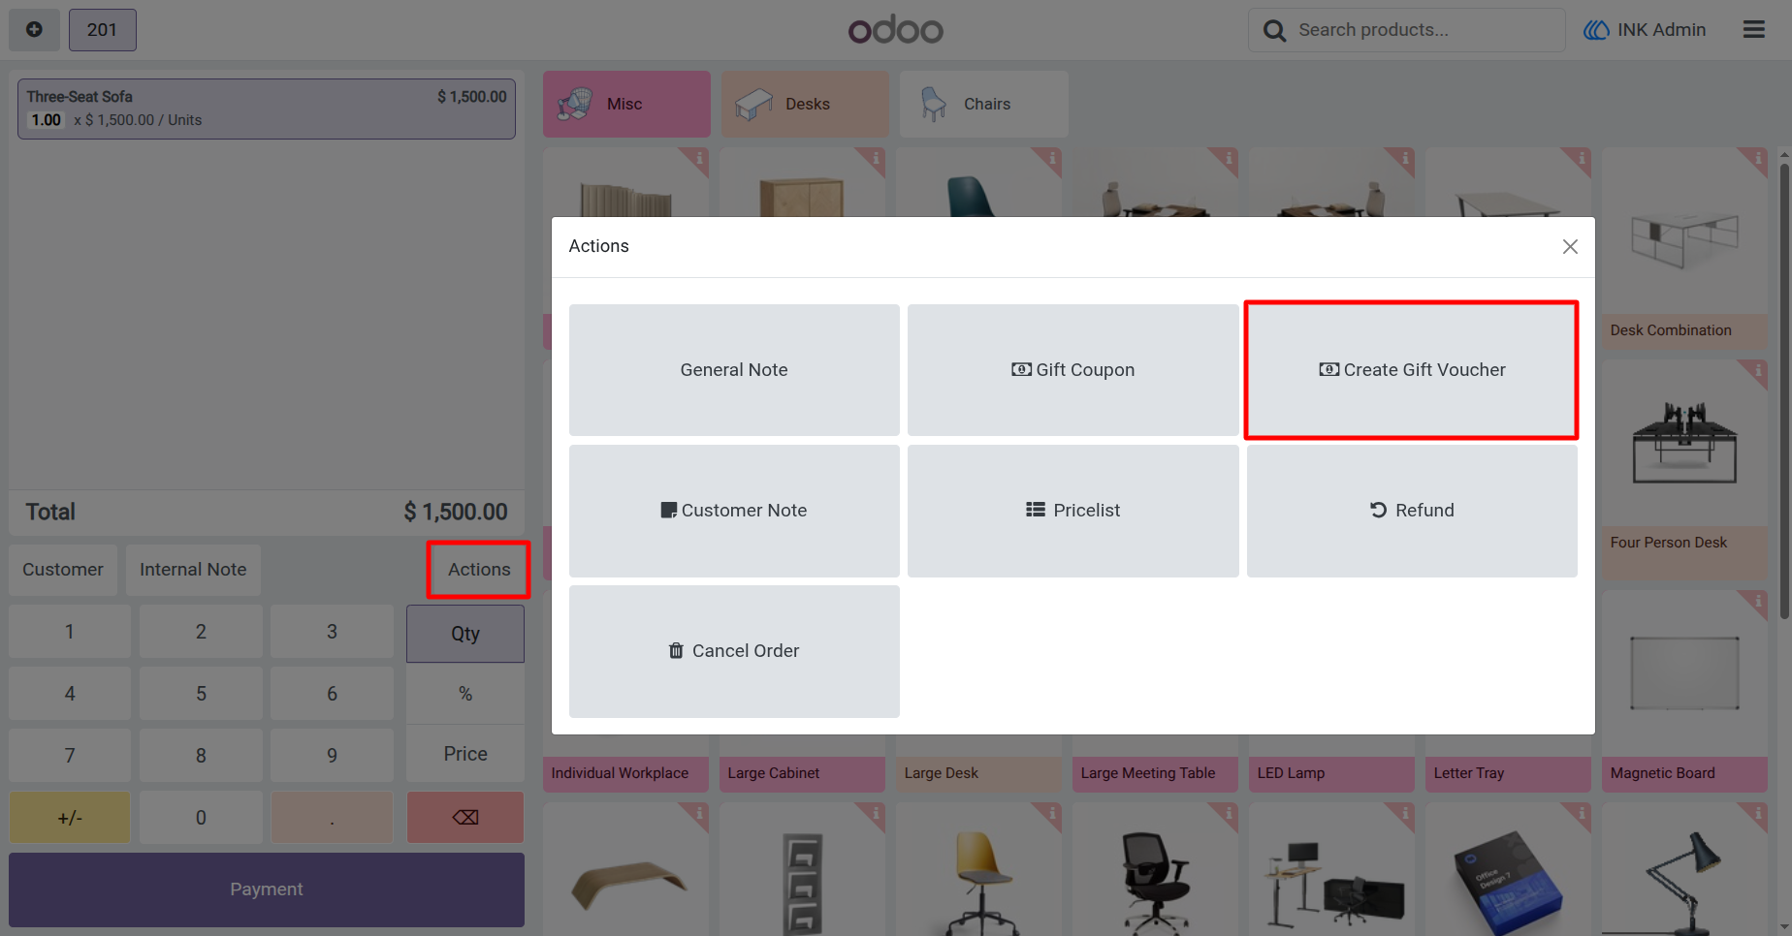Select % discount mode on numpad

coord(465,694)
